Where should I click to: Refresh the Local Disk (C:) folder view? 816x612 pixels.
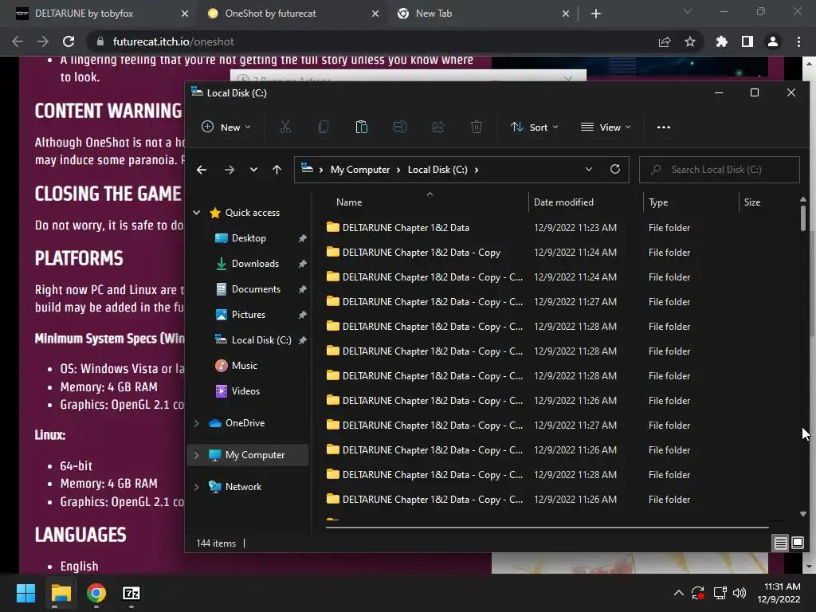(x=615, y=169)
